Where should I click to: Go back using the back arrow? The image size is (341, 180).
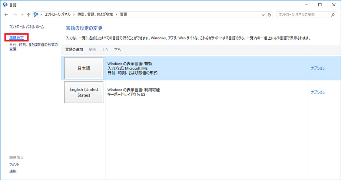click(6, 15)
